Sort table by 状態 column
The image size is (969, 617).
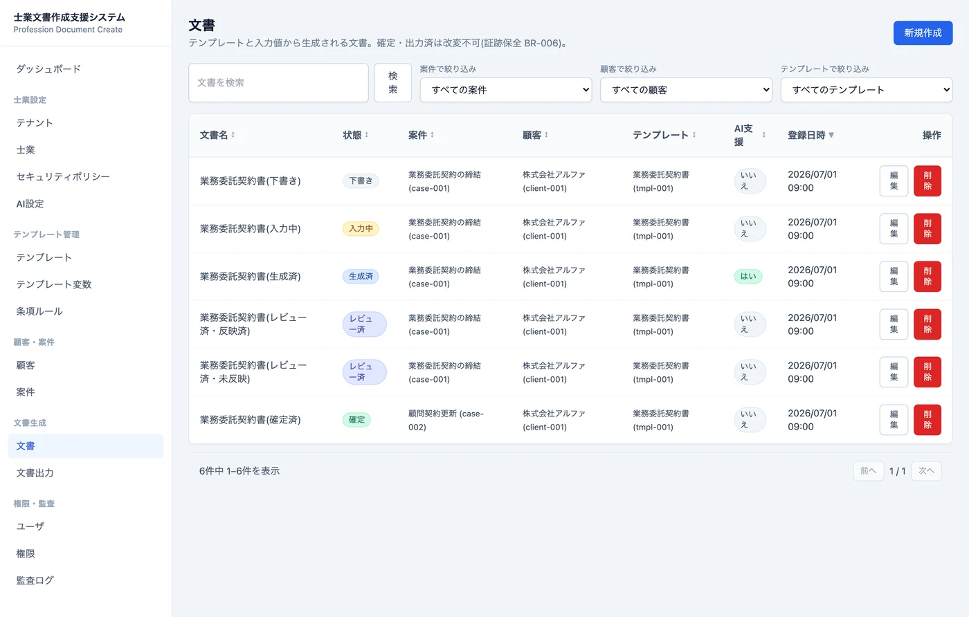(x=356, y=135)
